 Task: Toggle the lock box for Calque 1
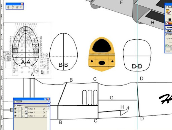coord(19,116)
